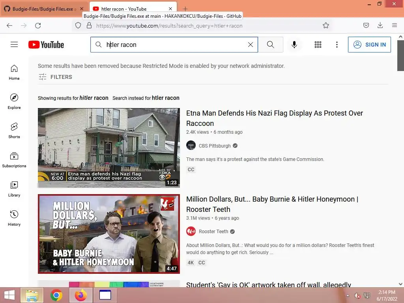Clear the search box with the X
The height and width of the screenshot is (303, 404).
pyautogui.click(x=251, y=45)
